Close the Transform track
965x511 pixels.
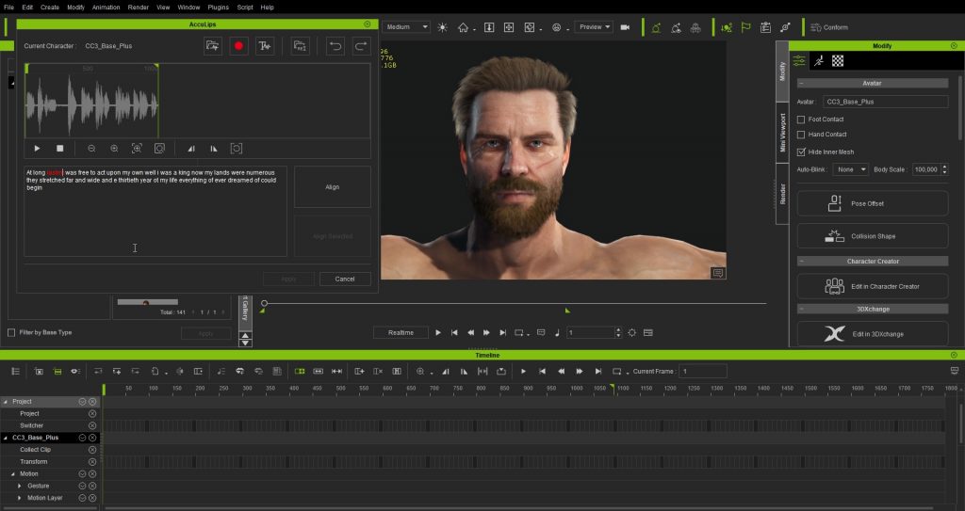coord(92,462)
